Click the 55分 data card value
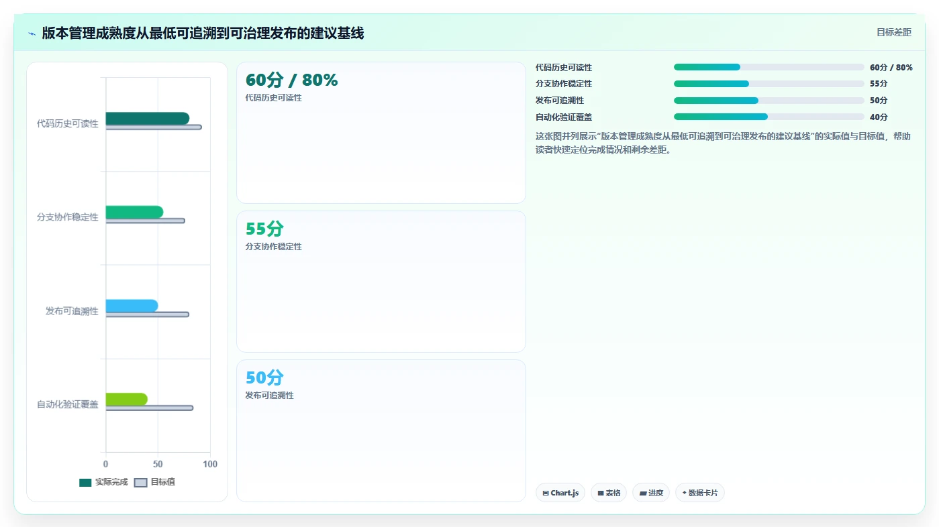Screen dimensions: 939x527 click(264, 229)
